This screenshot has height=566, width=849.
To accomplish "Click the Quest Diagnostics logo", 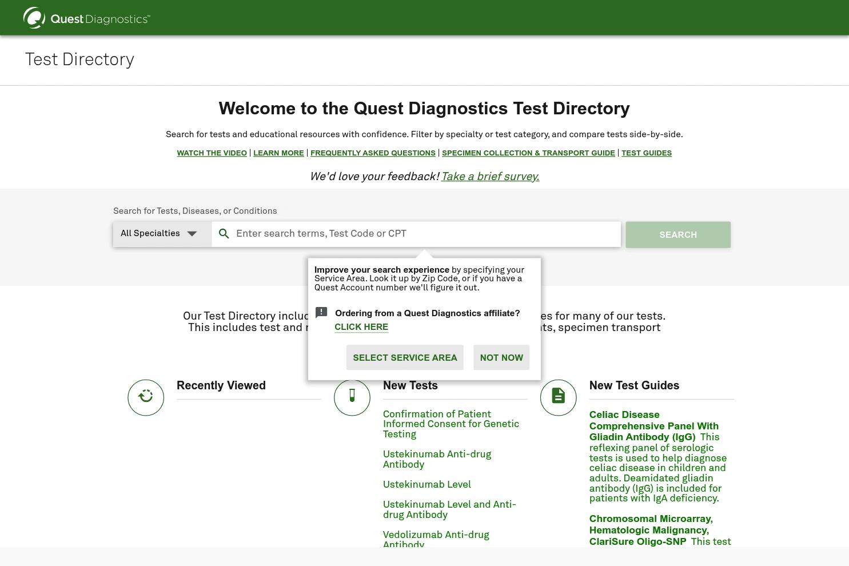I will [86, 18].
